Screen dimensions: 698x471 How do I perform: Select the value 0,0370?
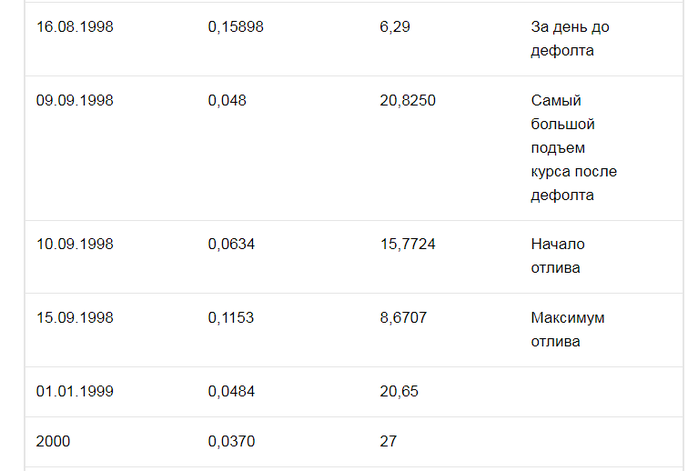[231, 440]
